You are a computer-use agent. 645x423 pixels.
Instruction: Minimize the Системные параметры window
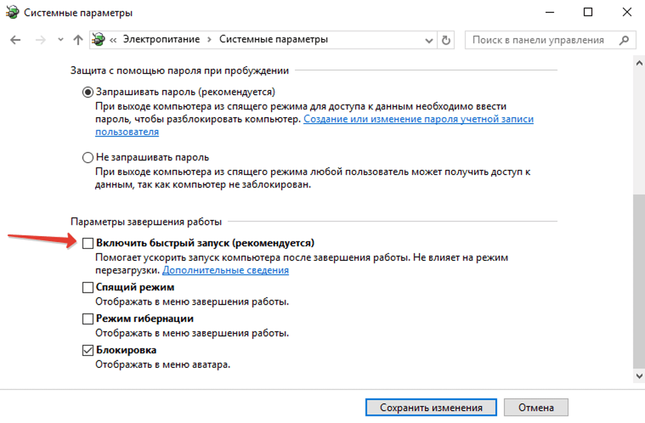pos(550,12)
